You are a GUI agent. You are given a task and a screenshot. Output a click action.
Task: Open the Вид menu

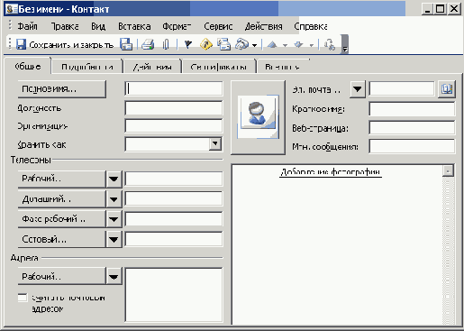pyautogui.click(x=98, y=26)
